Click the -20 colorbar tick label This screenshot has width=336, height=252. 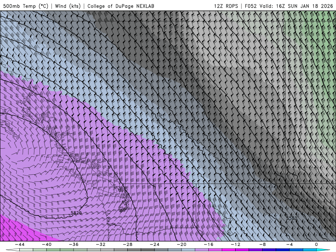pos(181,244)
